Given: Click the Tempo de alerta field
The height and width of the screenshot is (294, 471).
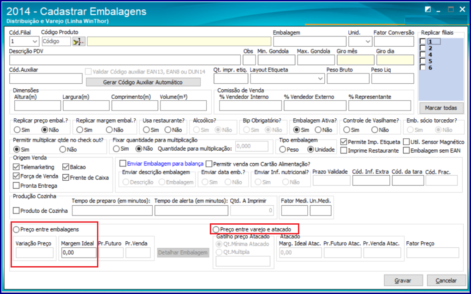Looking at the screenshot, I should (191, 211).
